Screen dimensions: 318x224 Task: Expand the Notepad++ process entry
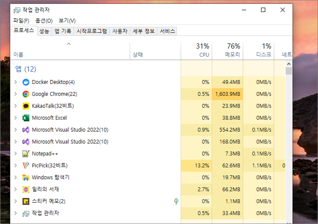[16, 154]
